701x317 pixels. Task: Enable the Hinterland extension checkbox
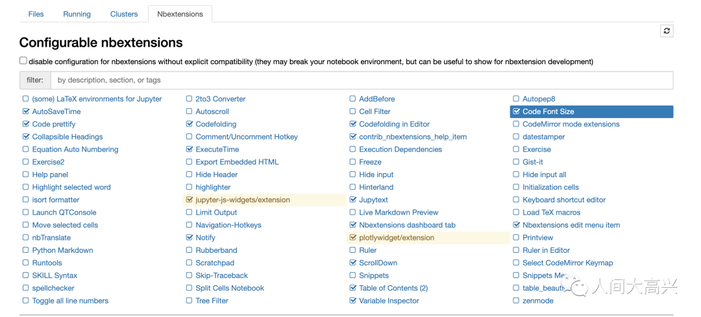(x=353, y=187)
